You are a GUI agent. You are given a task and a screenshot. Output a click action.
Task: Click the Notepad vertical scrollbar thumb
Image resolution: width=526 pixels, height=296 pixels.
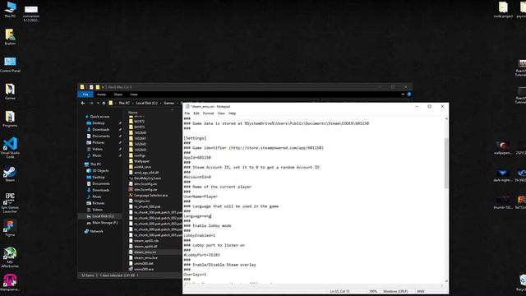(x=446, y=163)
